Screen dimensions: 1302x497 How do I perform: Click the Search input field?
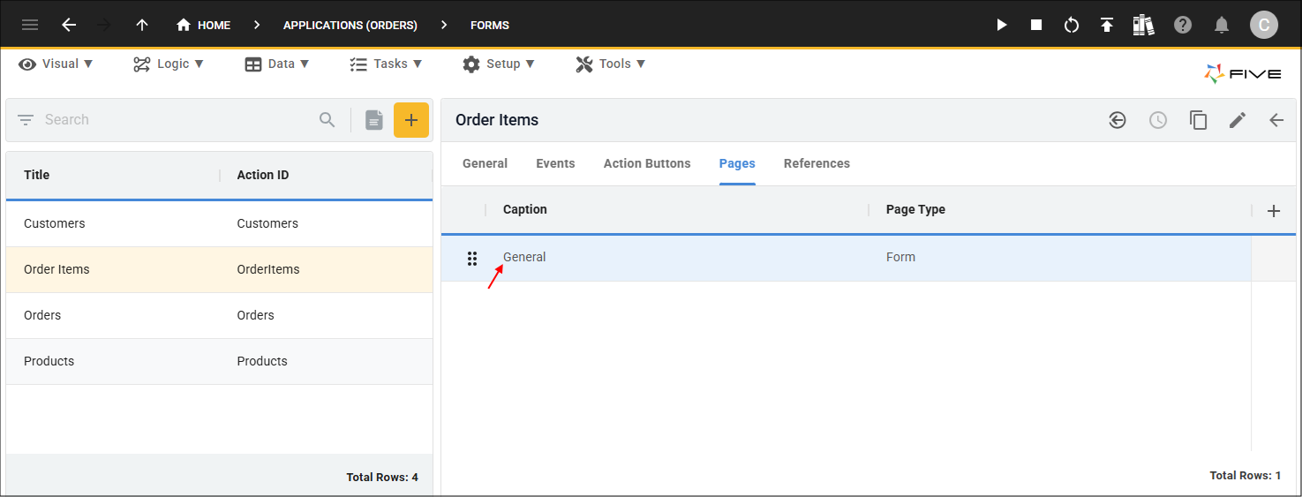pyautogui.click(x=177, y=120)
